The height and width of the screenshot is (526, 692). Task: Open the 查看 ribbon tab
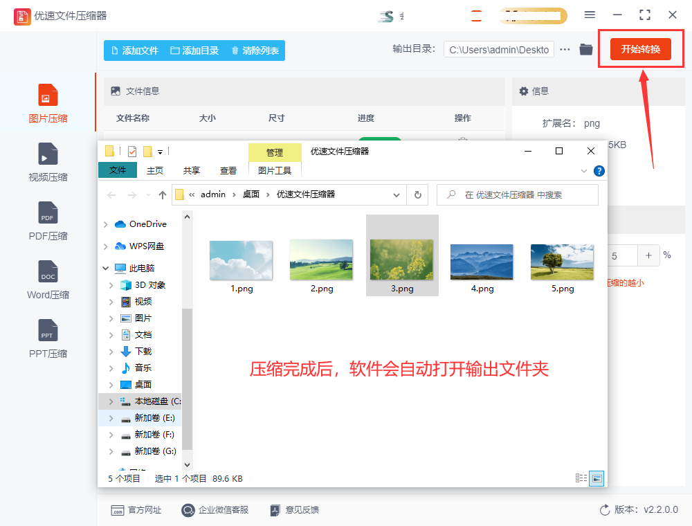click(228, 170)
